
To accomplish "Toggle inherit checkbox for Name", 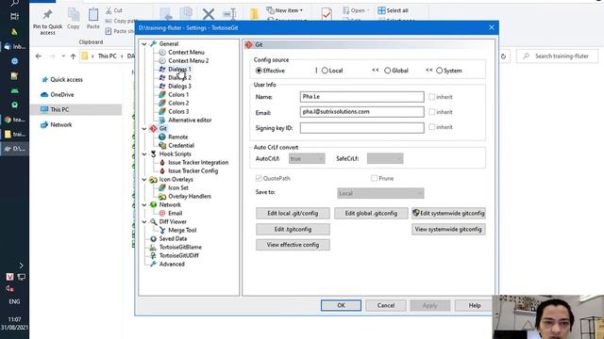I will click(x=432, y=97).
